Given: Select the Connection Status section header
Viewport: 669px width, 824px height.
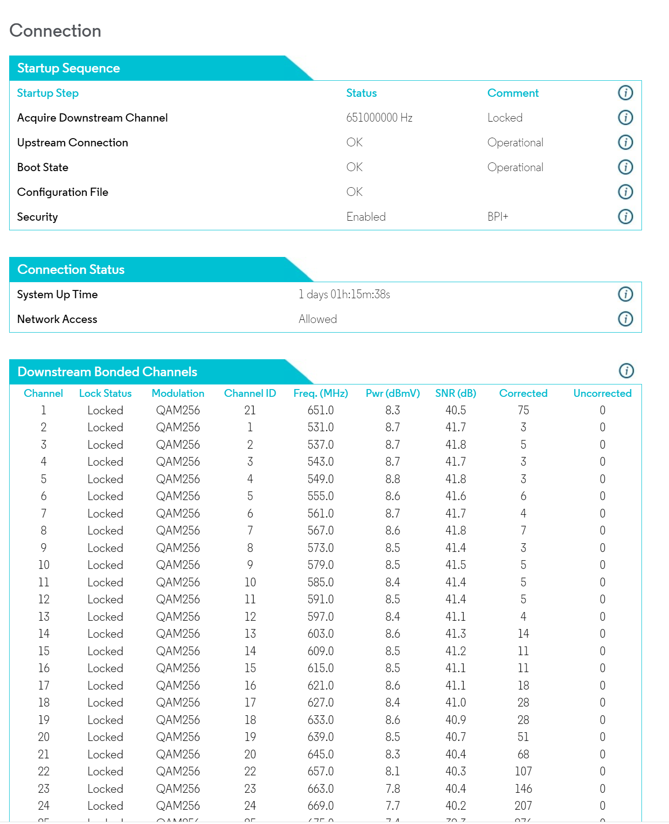Looking at the screenshot, I should (71, 270).
